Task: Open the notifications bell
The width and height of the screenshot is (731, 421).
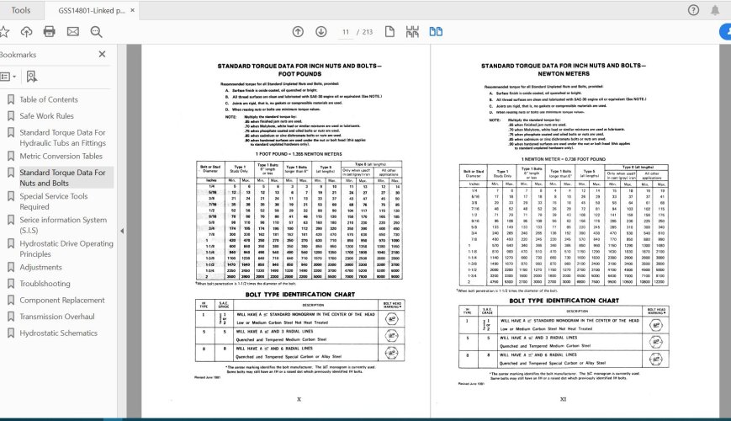Action: 715,10
